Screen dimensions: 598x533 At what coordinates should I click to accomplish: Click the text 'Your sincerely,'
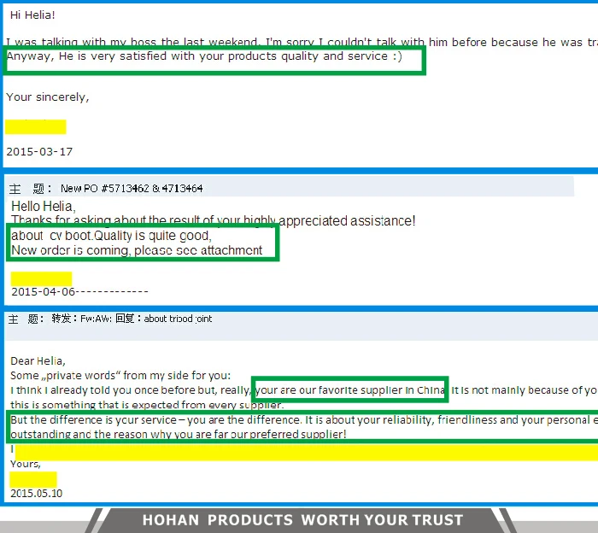(x=48, y=97)
